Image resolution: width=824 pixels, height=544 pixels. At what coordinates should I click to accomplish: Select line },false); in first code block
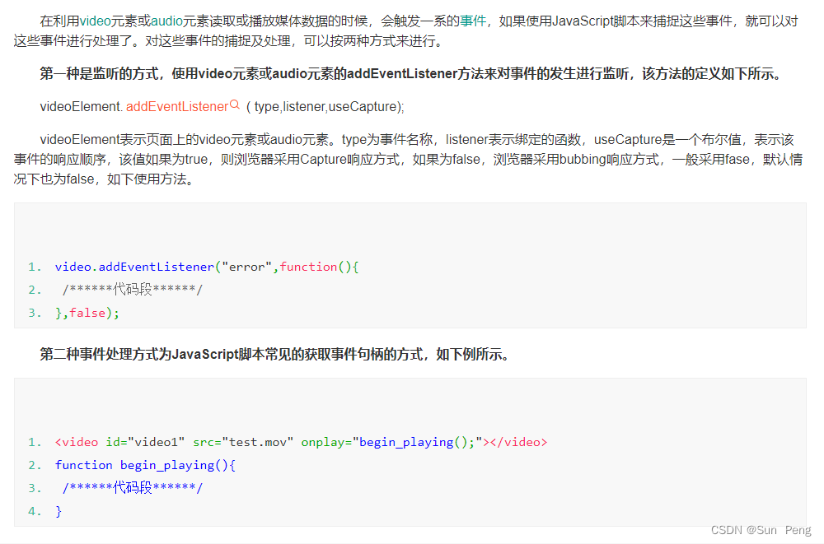click(x=87, y=313)
